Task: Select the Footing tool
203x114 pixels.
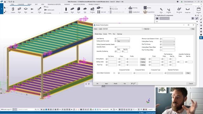Action: pos(92,10)
